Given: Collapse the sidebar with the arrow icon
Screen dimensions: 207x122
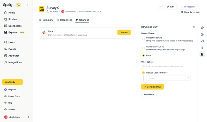Looking at the screenshot, I should (x=28, y=5).
